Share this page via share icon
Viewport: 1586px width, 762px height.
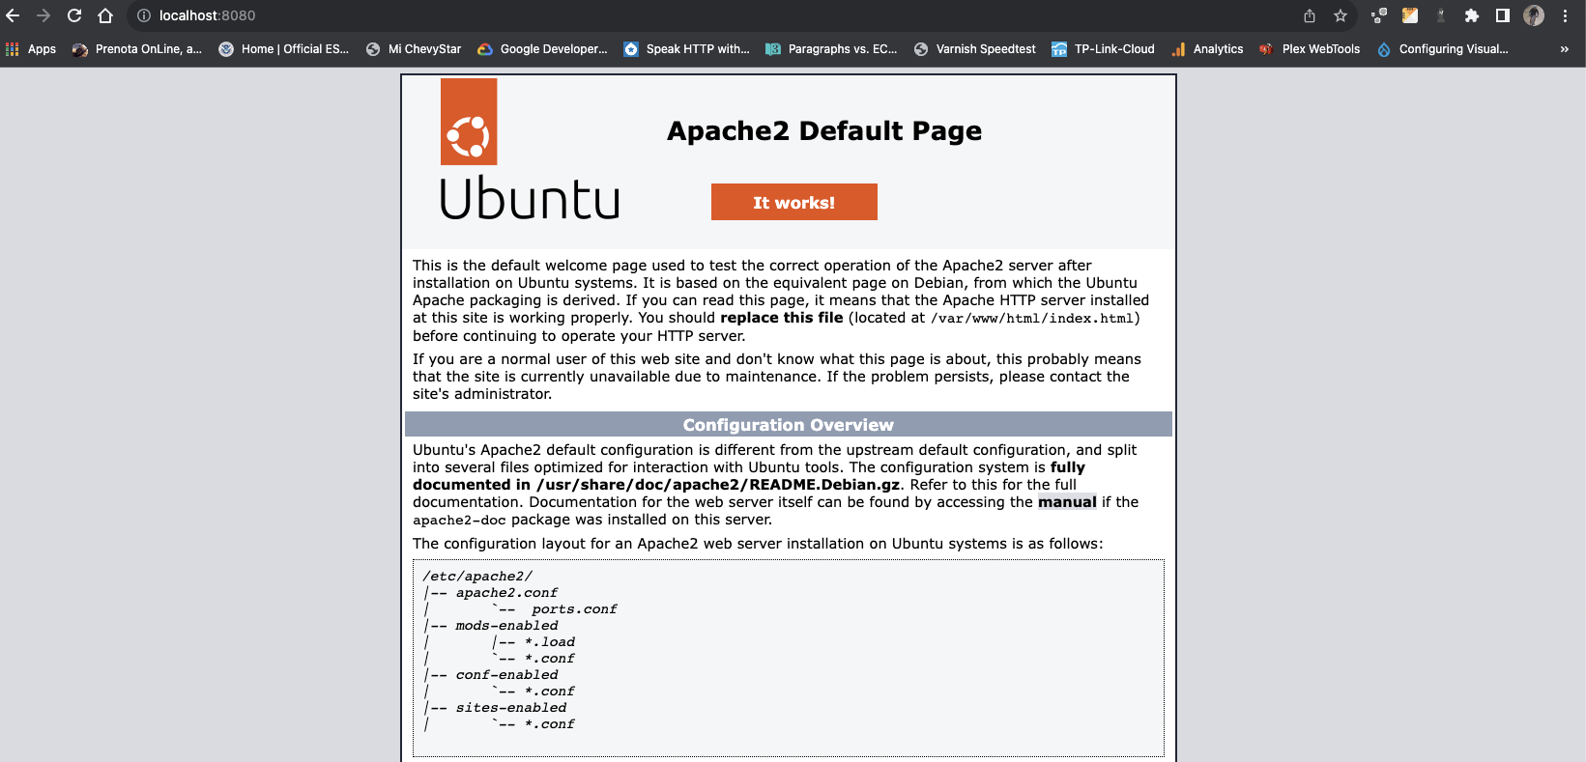[x=1310, y=15]
